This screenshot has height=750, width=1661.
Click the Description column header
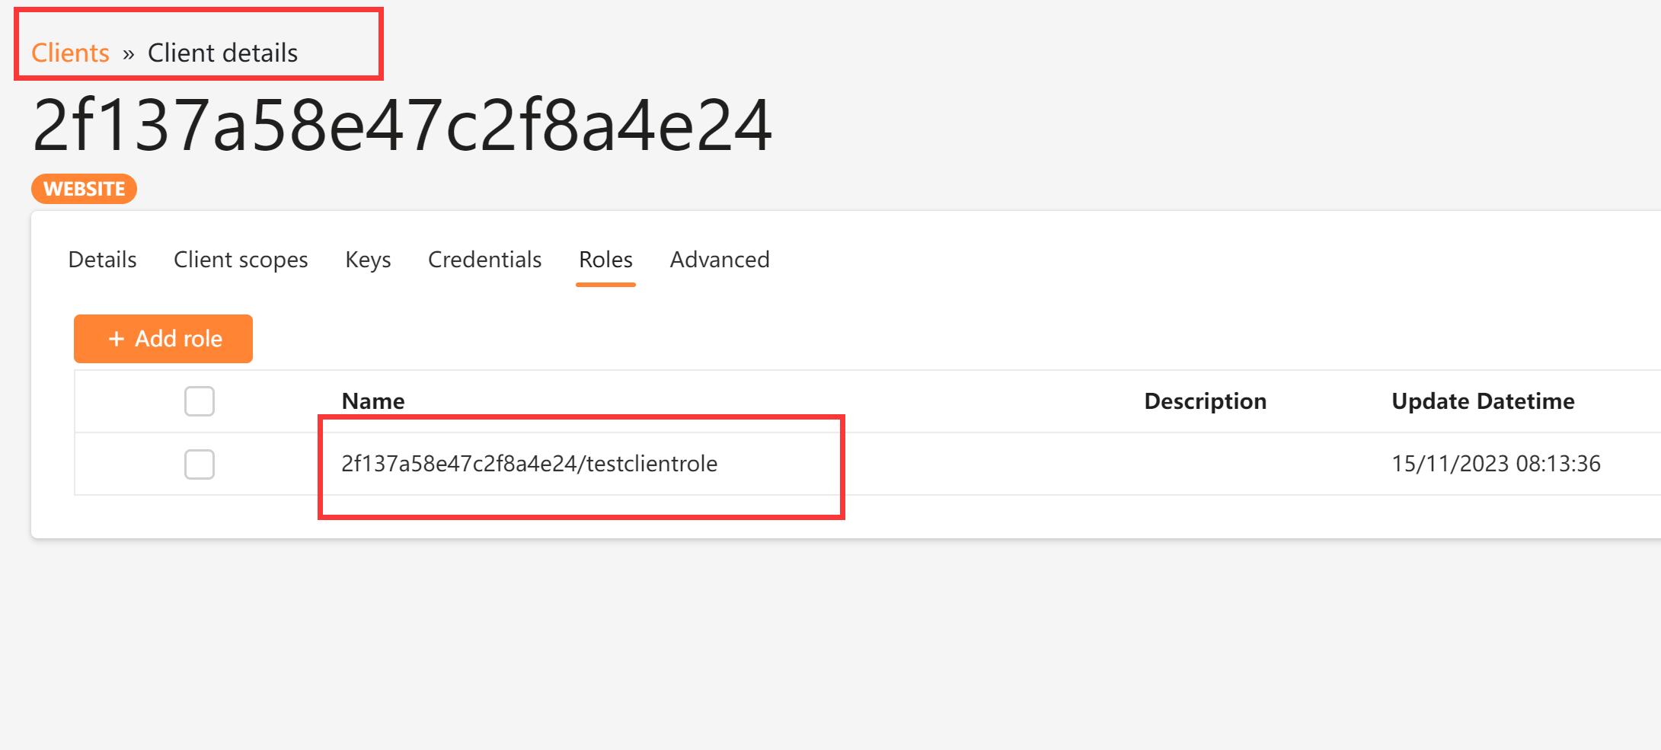tap(1205, 401)
